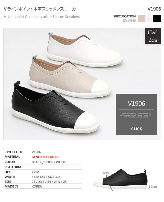
Task: Click the BLACK / BEIGE / WHITE color text
Action: tap(49, 162)
